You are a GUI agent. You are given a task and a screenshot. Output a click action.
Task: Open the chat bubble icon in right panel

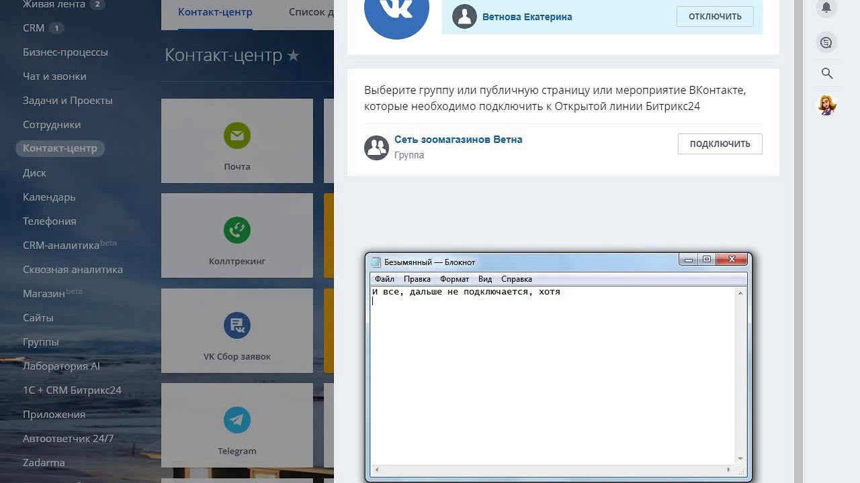pos(827,43)
